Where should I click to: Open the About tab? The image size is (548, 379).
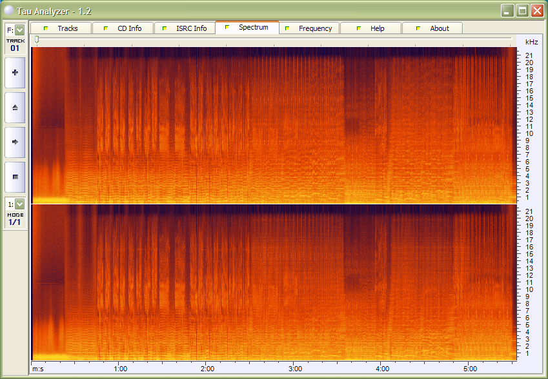click(x=432, y=28)
